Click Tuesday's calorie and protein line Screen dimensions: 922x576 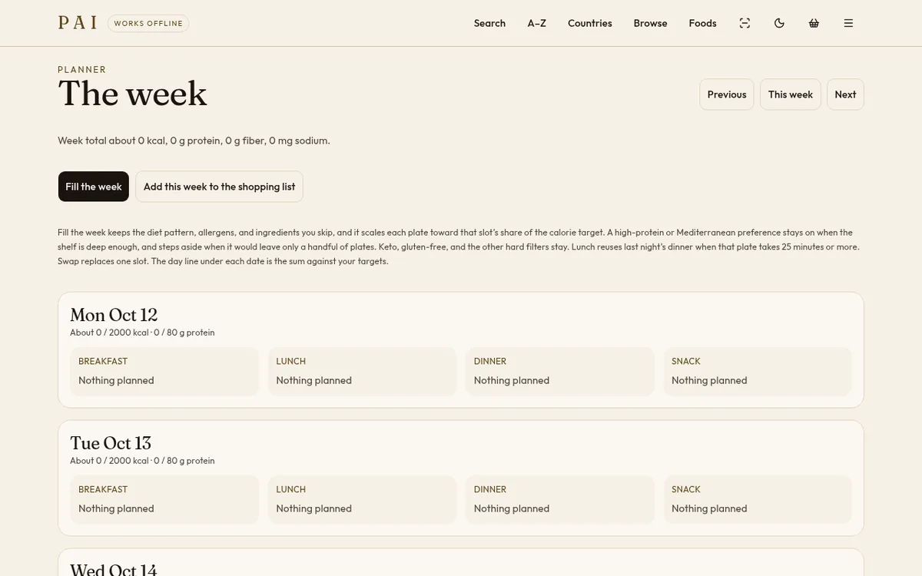coord(142,461)
